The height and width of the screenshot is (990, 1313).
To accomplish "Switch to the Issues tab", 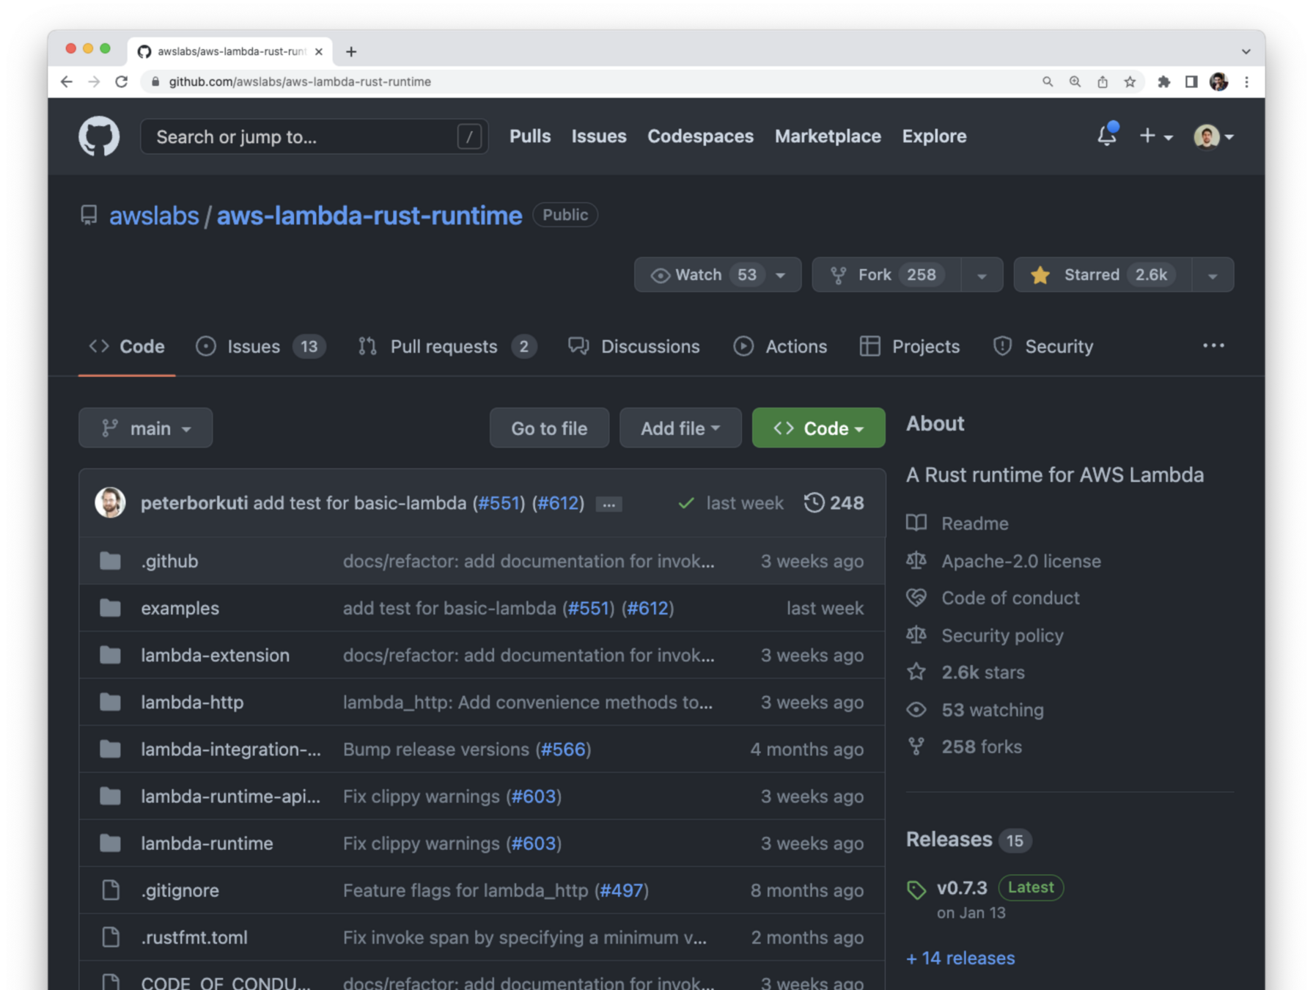I will [254, 347].
